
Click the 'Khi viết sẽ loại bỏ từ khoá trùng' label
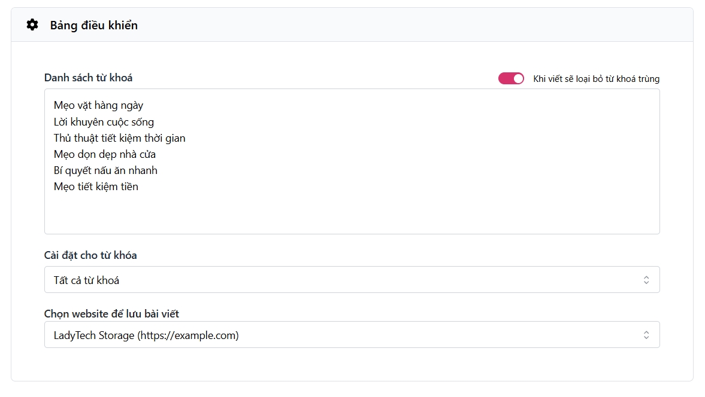point(596,79)
